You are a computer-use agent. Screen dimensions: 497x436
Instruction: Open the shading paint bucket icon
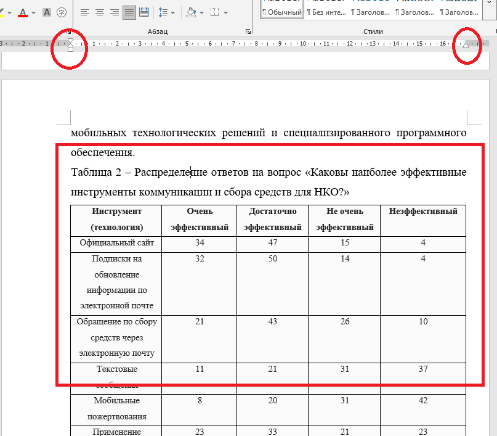point(190,12)
